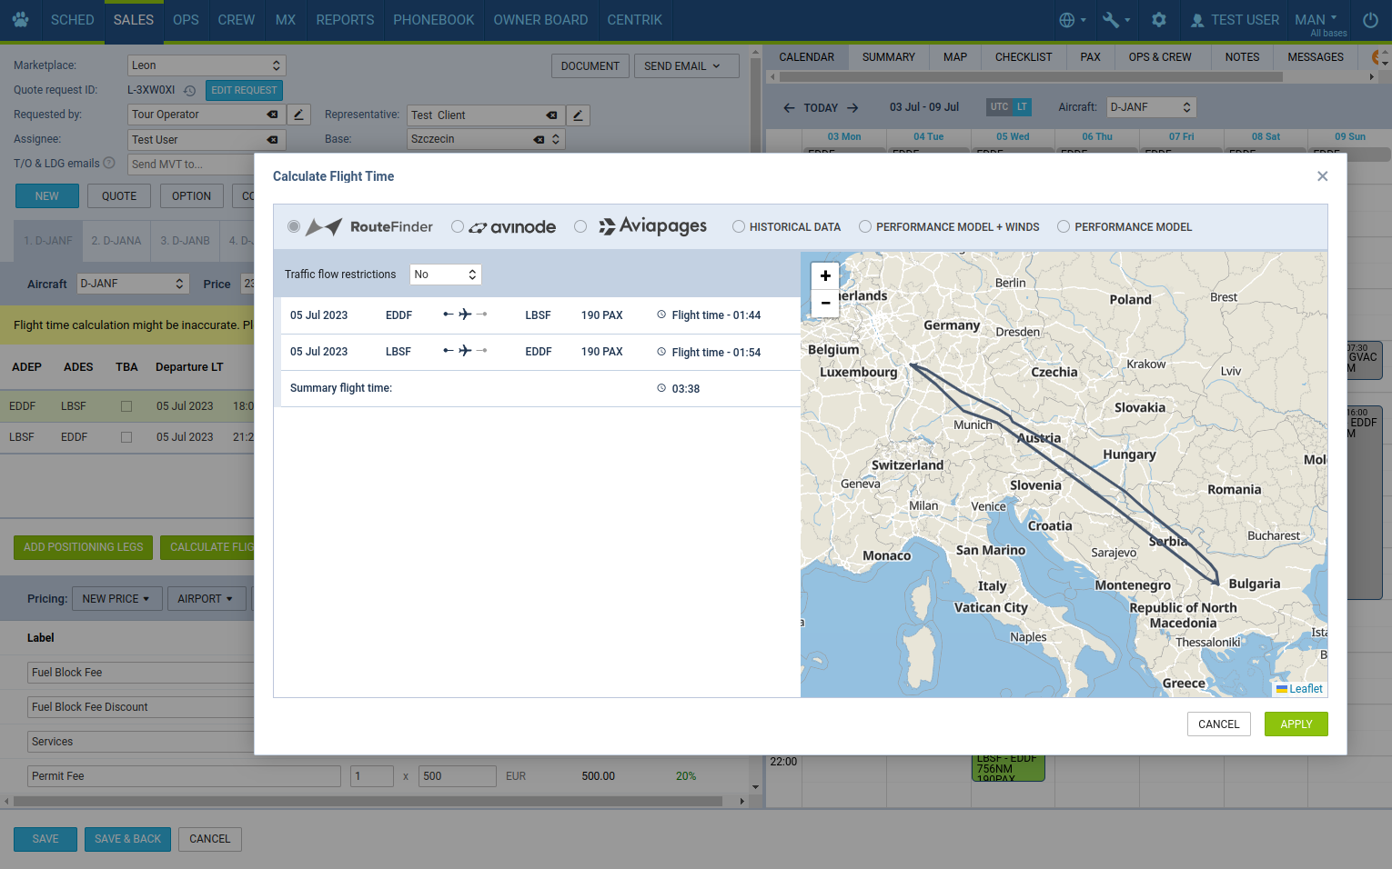
Task: Click the Leon paw logo icon
Action: (21, 19)
